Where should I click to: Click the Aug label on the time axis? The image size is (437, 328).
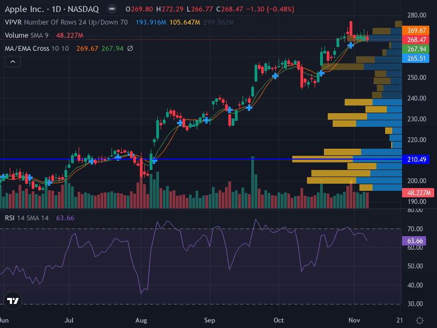(141, 320)
